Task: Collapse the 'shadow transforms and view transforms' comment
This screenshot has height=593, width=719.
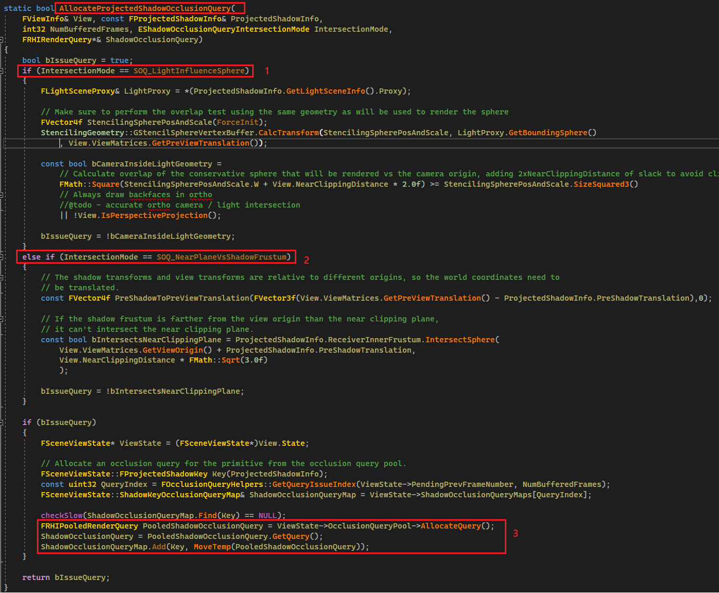Action: click(2, 277)
